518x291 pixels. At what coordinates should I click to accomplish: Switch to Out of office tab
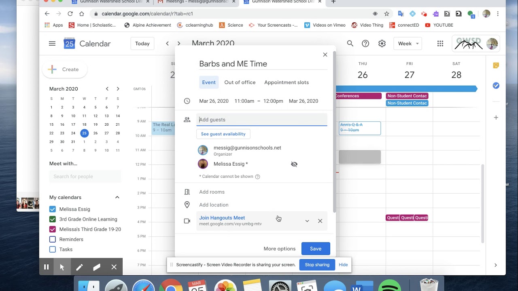[240, 82]
